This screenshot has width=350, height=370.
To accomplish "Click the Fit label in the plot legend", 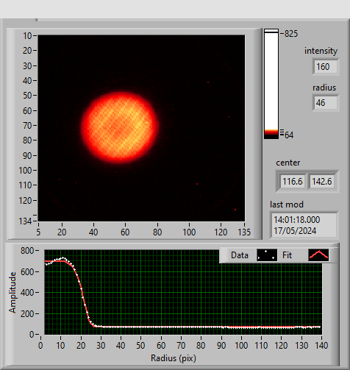I will point(287,255).
